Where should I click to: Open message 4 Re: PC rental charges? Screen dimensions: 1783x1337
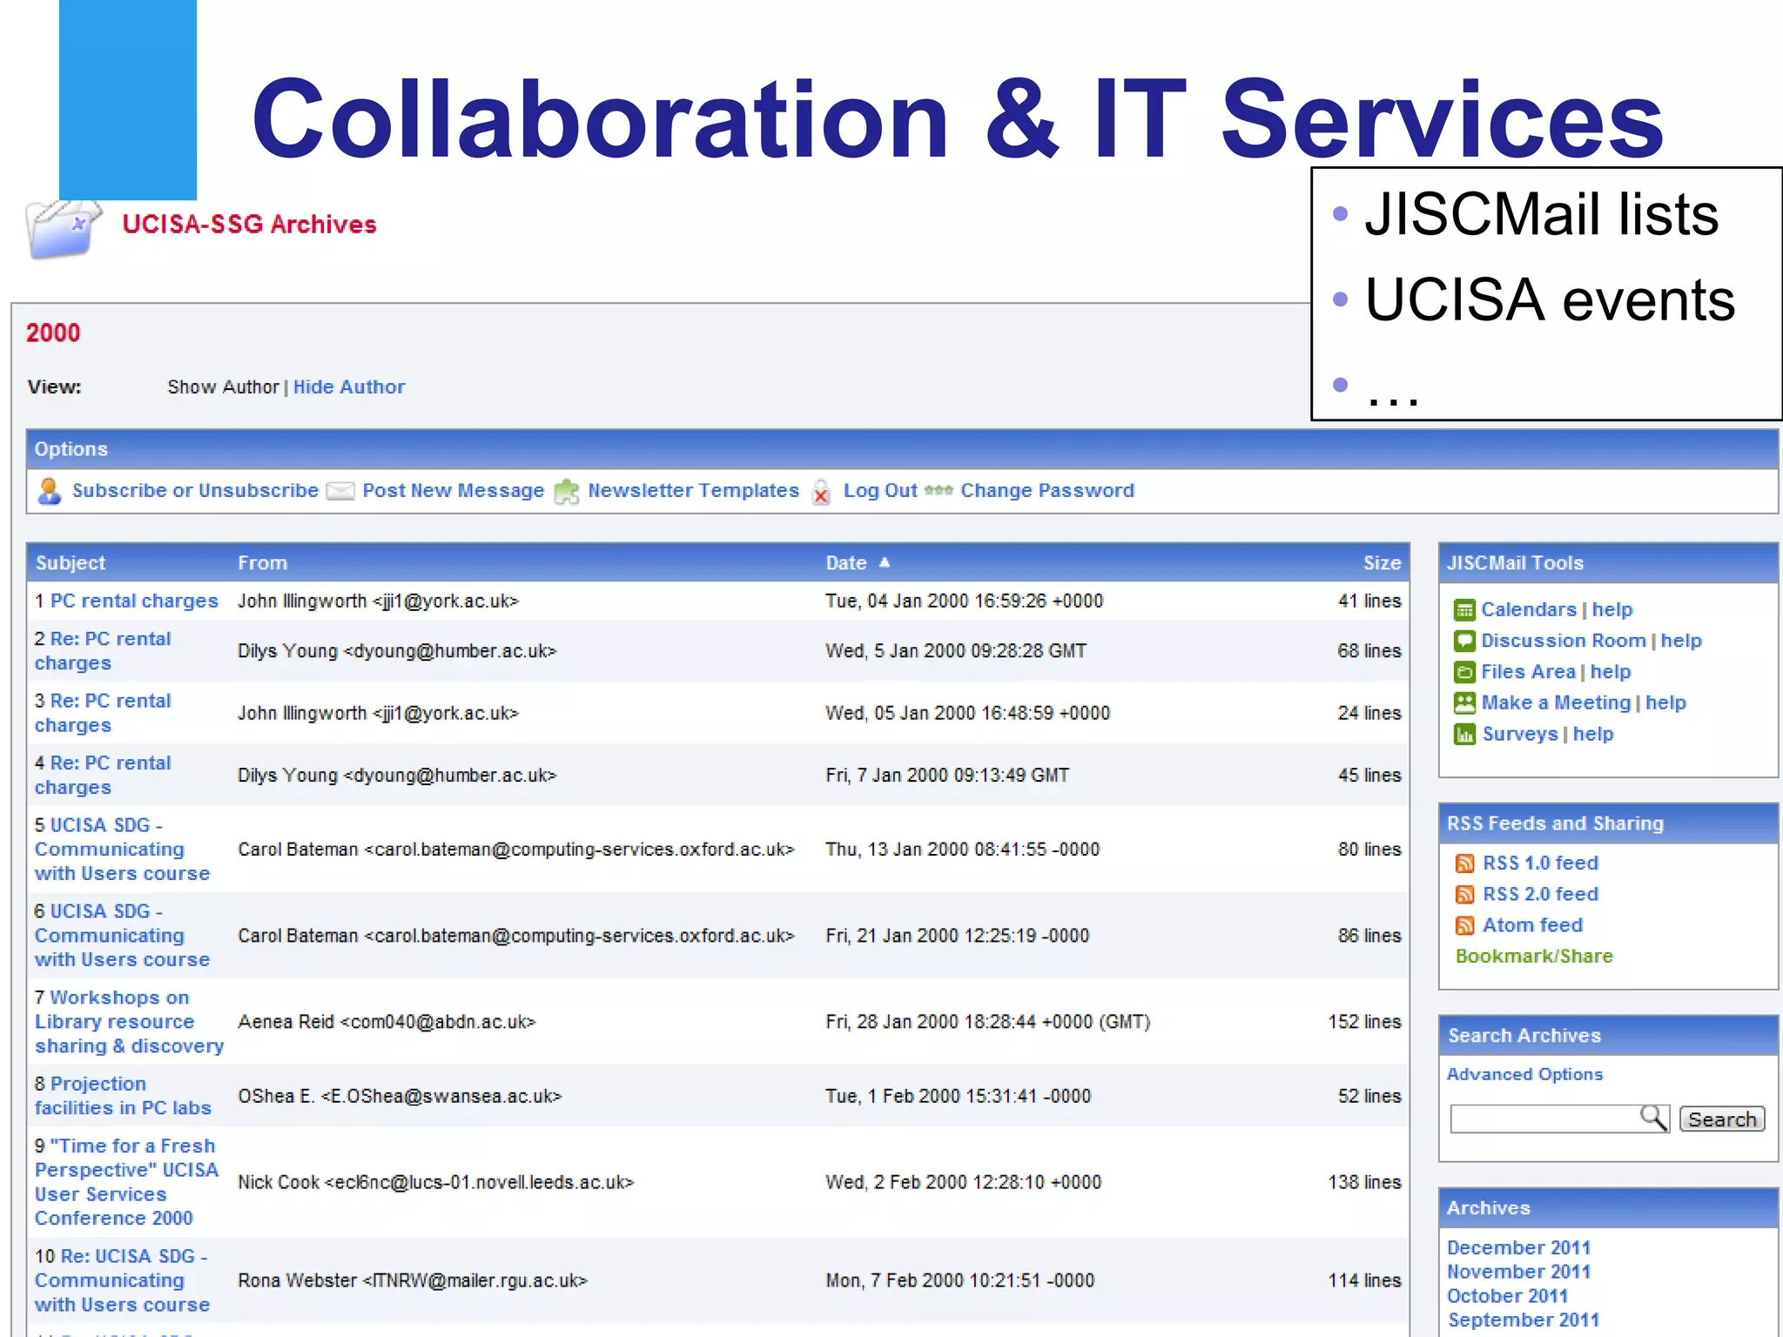coord(103,775)
